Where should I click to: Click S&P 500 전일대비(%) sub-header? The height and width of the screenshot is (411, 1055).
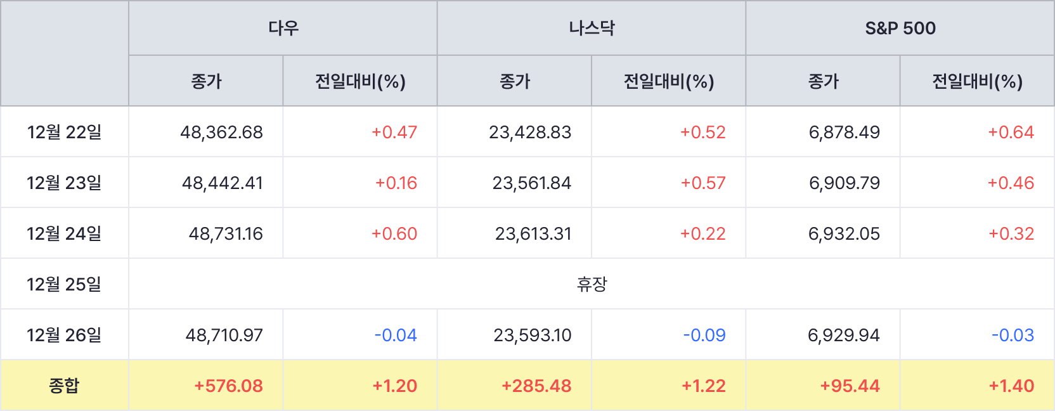click(977, 81)
